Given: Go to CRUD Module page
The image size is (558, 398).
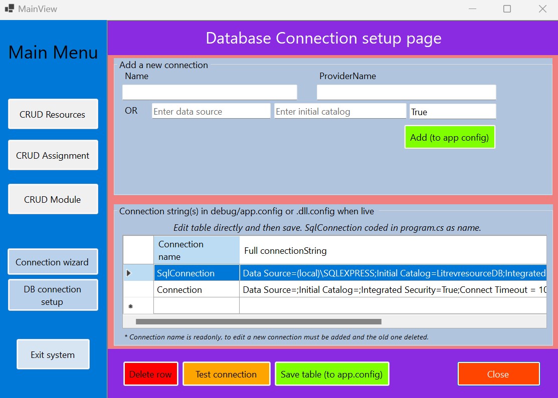Looking at the screenshot, I should pyautogui.click(x=53, y=199).
